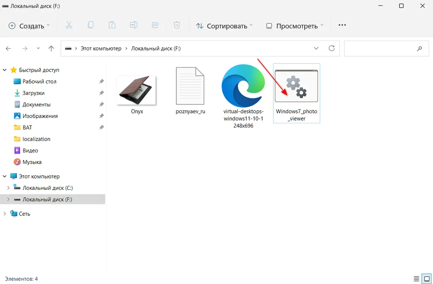Open Загрузки in sidebar
This screenshot has width=433, height=284.
point(33,93)
